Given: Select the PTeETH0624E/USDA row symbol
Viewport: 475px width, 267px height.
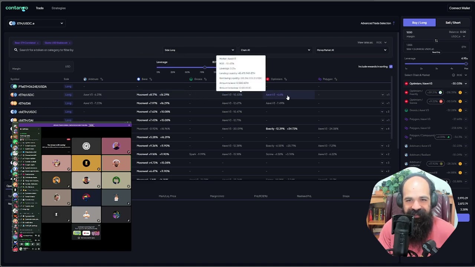Looking at the screenshot, I should coord(33,86).
